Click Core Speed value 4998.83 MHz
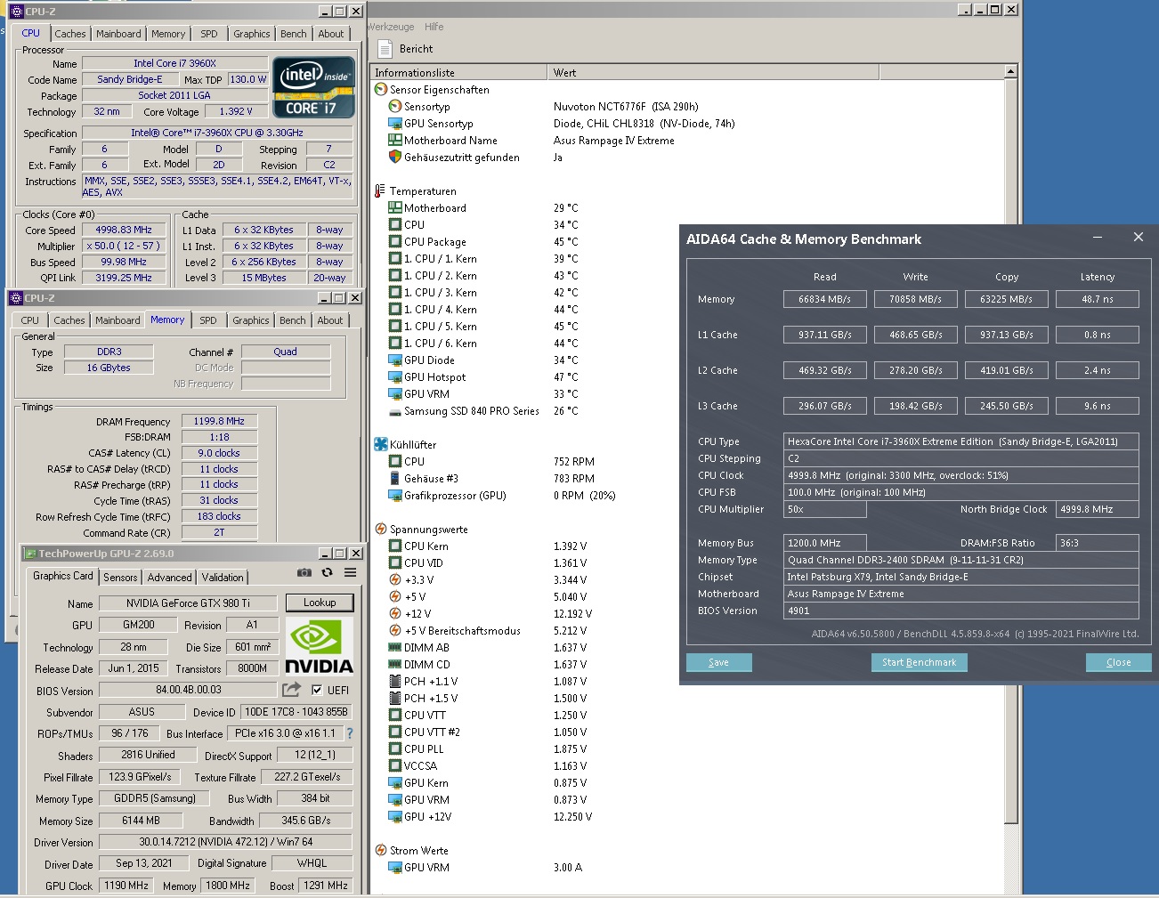1159x898 pixels. point(124,230)
